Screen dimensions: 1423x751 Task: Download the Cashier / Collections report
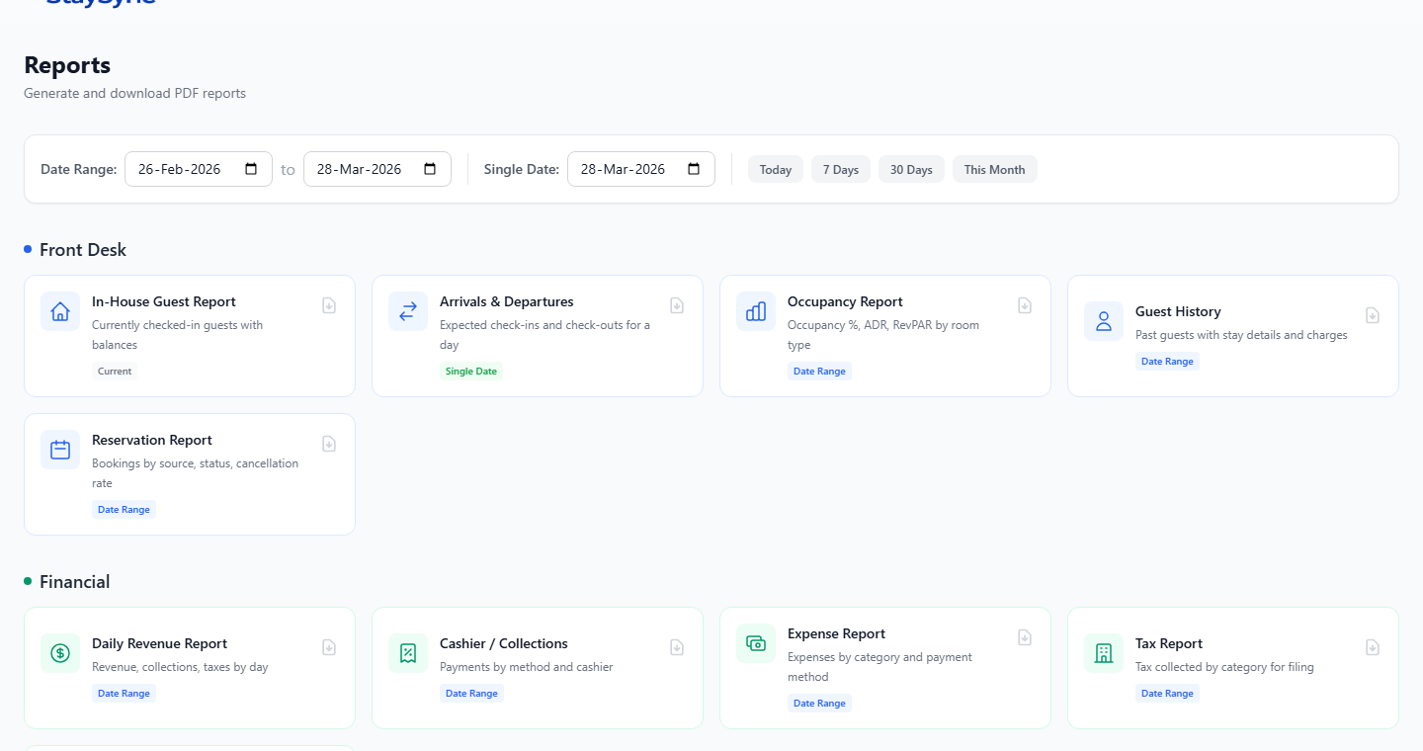click(677, 648)
